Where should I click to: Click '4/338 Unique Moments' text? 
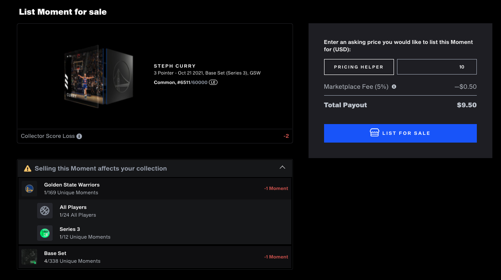[x=72, y=261]
